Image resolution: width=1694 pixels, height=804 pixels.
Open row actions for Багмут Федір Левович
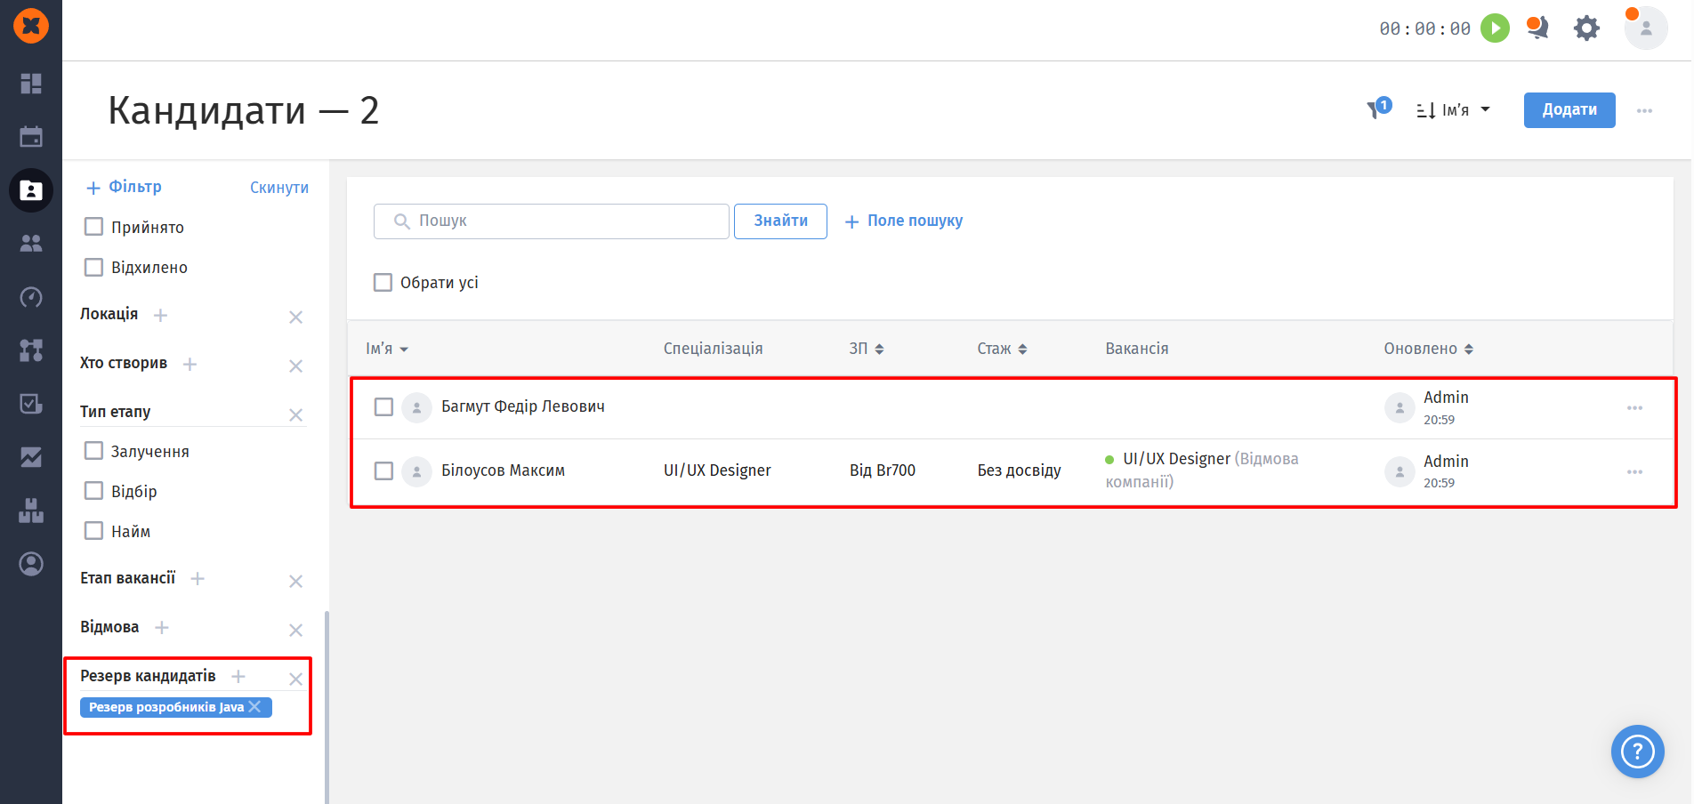click(1634, 408)
